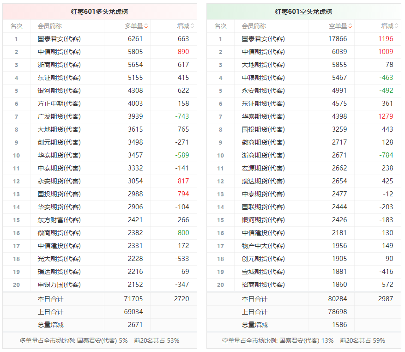Click short total value 80284
The height and width of the screenshot is (352, 405).
[338, 299]
